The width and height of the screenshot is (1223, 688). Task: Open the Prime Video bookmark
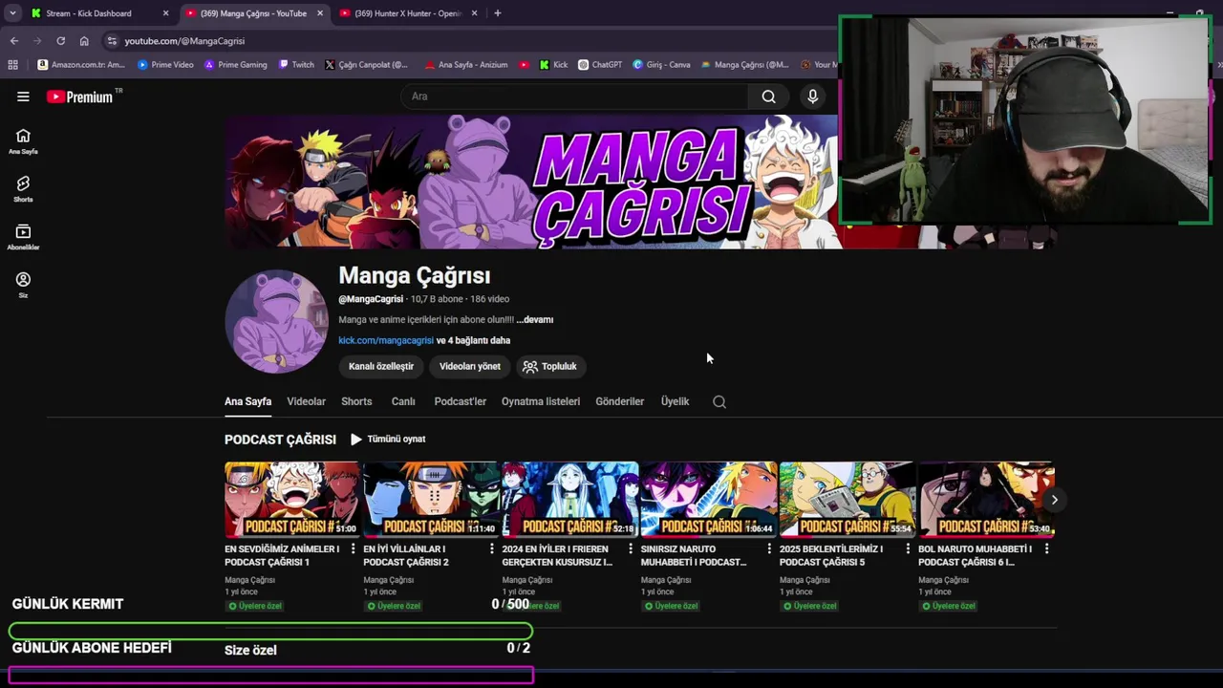165,65
